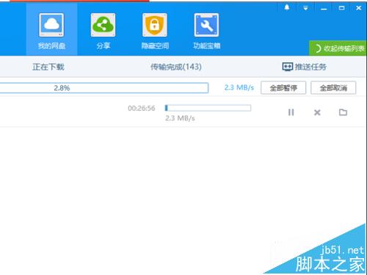367x275 pixels.
Task: Cancel the current download with the X icon
Action: coord(317,112)
